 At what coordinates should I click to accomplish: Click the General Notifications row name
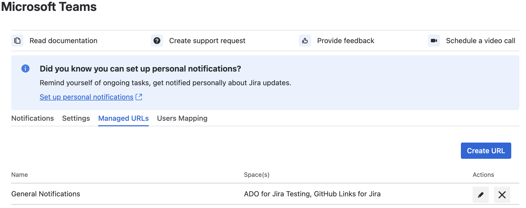coord(46,194)
